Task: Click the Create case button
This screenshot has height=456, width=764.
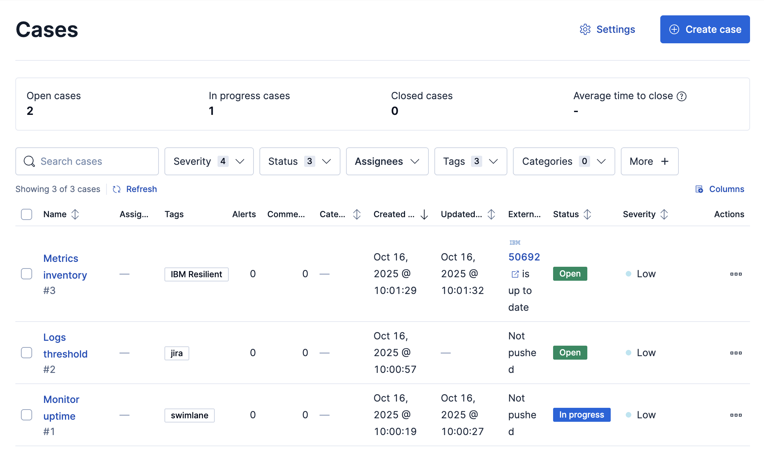Action: coord(705,29)
